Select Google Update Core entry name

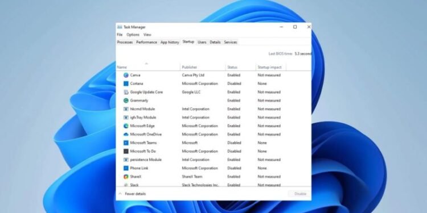[x=146, y=92]
